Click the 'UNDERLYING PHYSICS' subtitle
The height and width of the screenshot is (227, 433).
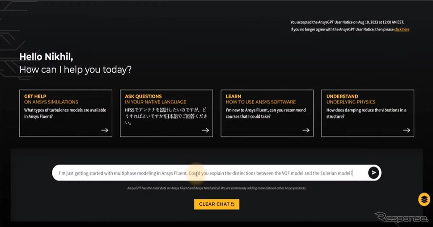(x=351, y=102)
